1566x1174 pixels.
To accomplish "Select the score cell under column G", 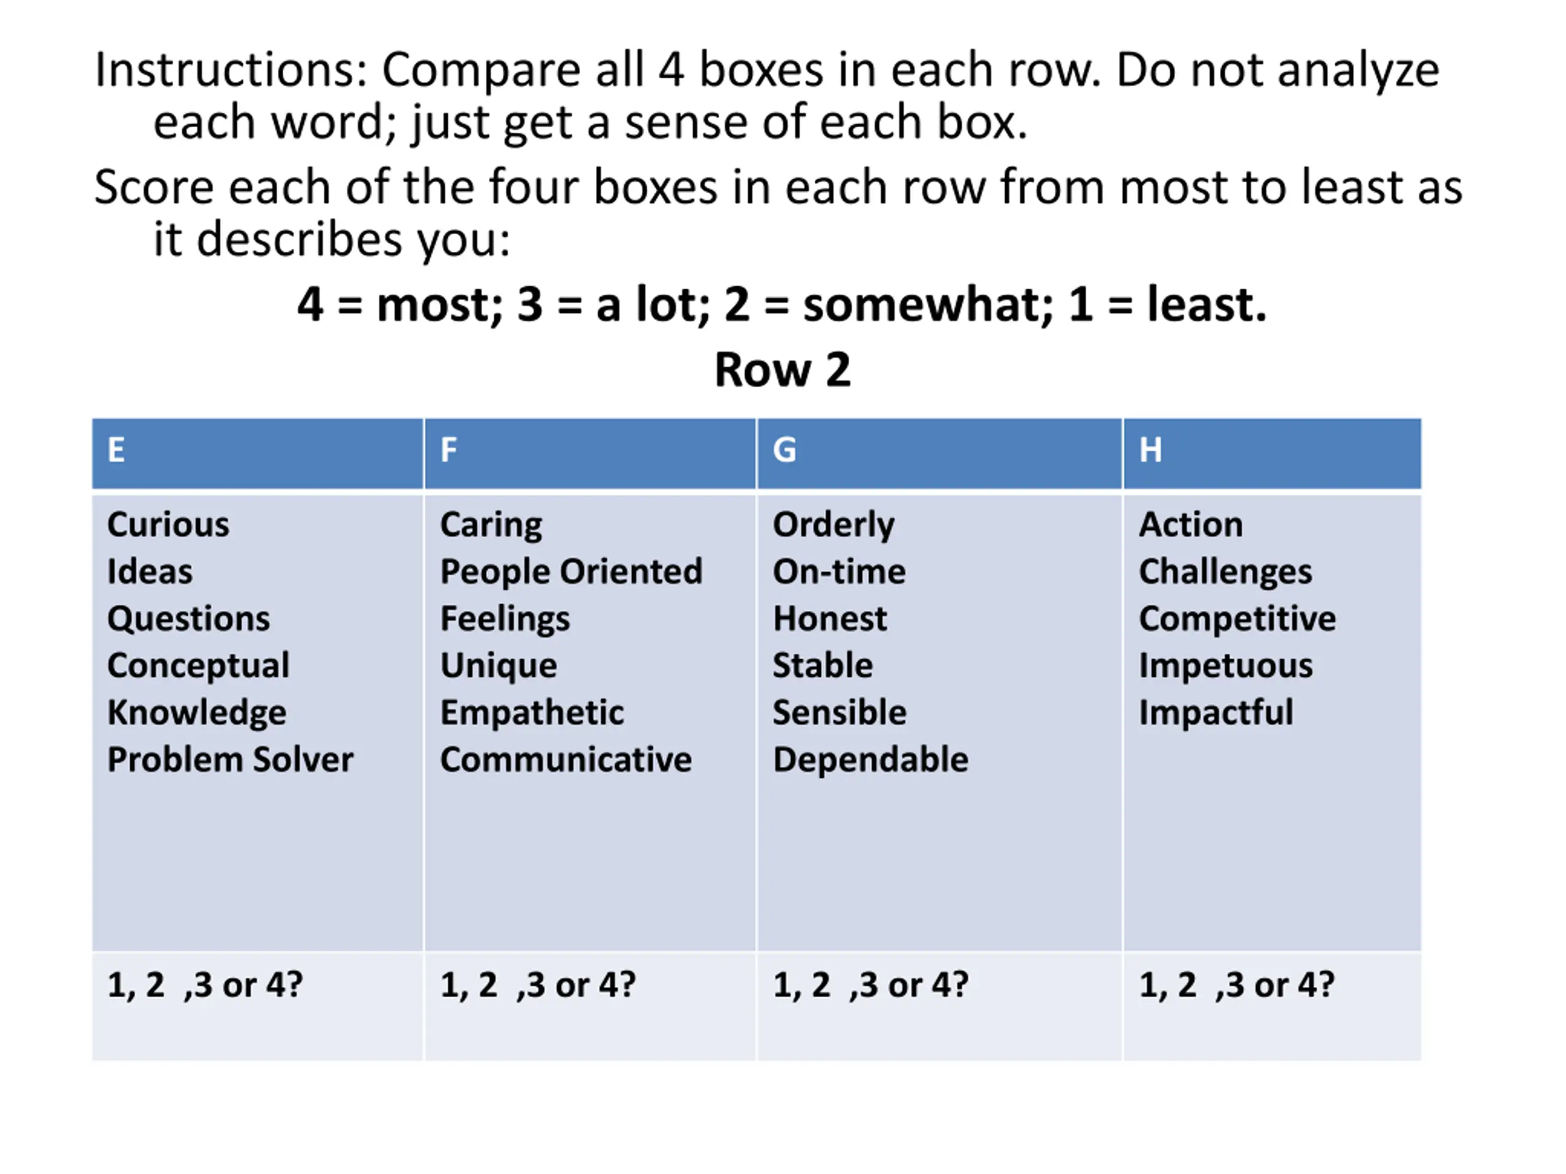I will (x=939, y=1005).
